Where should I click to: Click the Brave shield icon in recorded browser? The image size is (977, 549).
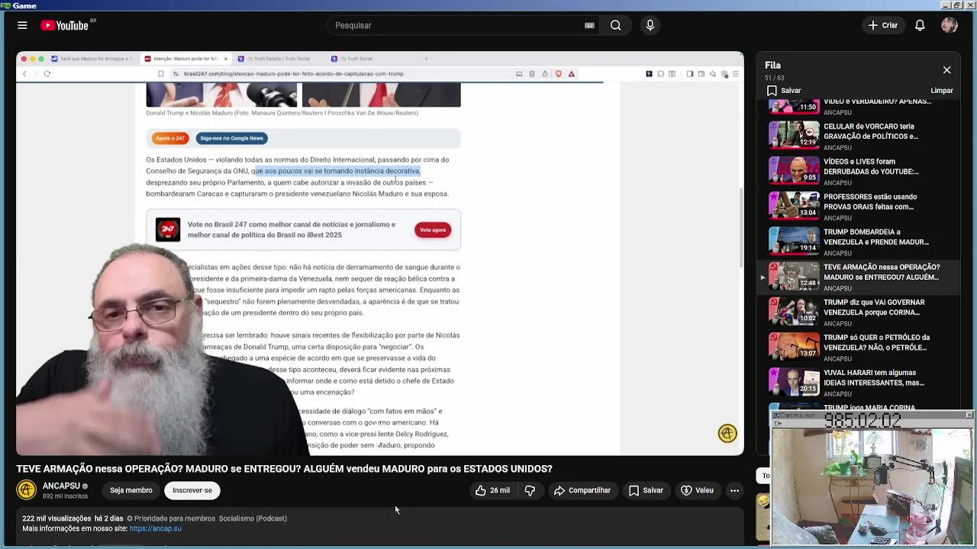[x=558, y=74]
